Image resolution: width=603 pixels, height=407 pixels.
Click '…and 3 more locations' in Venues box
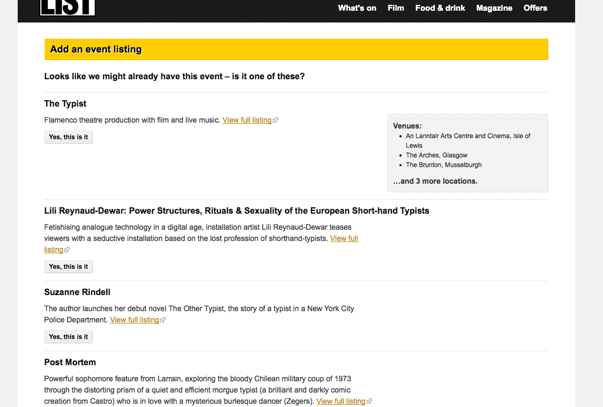(435, 182)
